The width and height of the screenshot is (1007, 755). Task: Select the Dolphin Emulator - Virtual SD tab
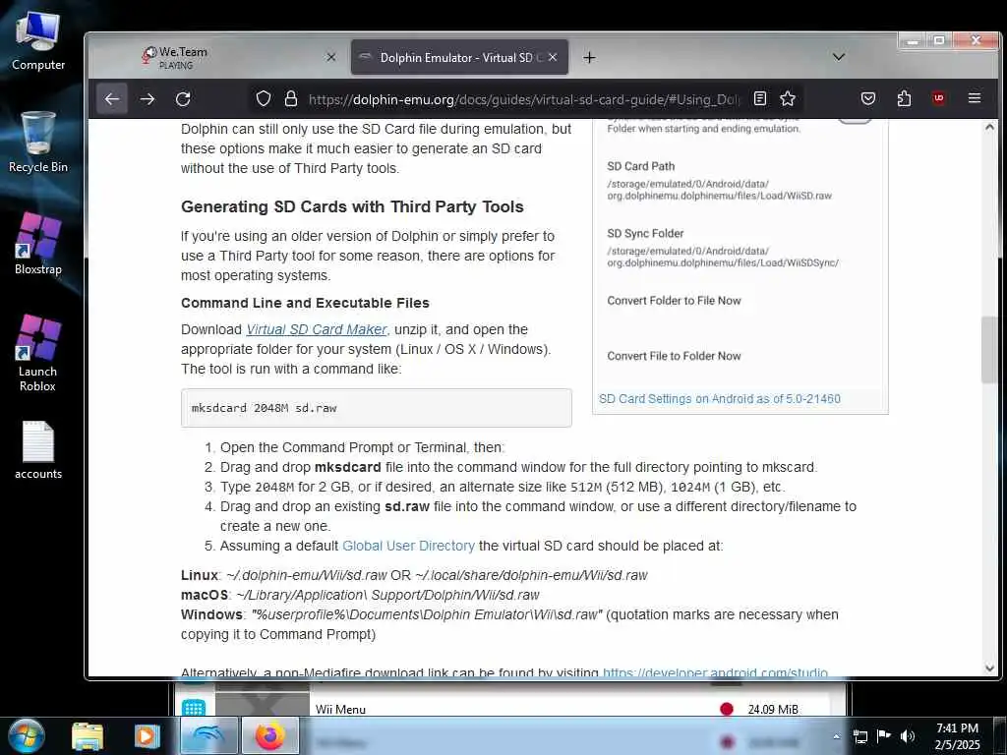coord(459,57)
